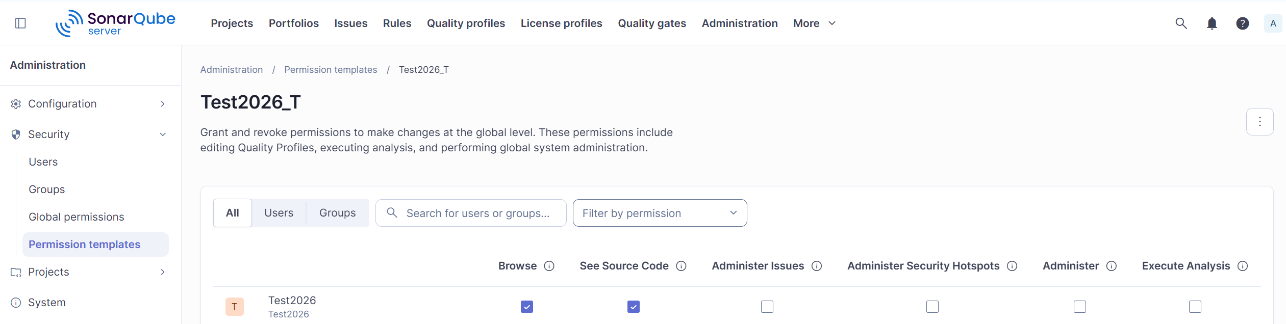The width and height of the screenshot is (1286, 324).
Task: Show info for Administer Issues permission
Action: pyautogui.click(x=817, y=266)
